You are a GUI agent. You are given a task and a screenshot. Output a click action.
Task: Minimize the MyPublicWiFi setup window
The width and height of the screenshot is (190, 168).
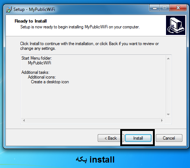pyautogui.click(x=155, y=8)
